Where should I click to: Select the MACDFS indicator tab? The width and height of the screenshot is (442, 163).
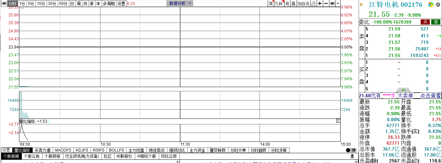pos(63,150)
